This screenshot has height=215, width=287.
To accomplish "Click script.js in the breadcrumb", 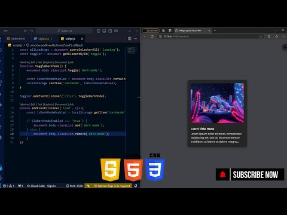I will coord(16,45).
